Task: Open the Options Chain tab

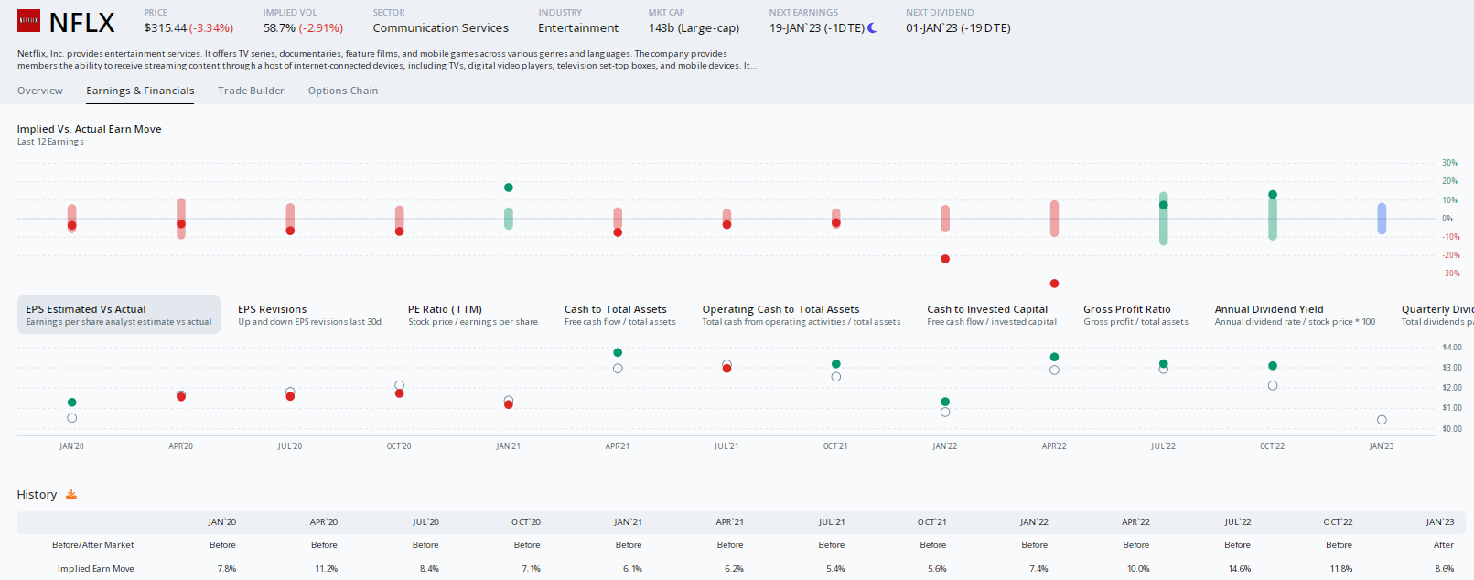Action: [x=343, y=91]
